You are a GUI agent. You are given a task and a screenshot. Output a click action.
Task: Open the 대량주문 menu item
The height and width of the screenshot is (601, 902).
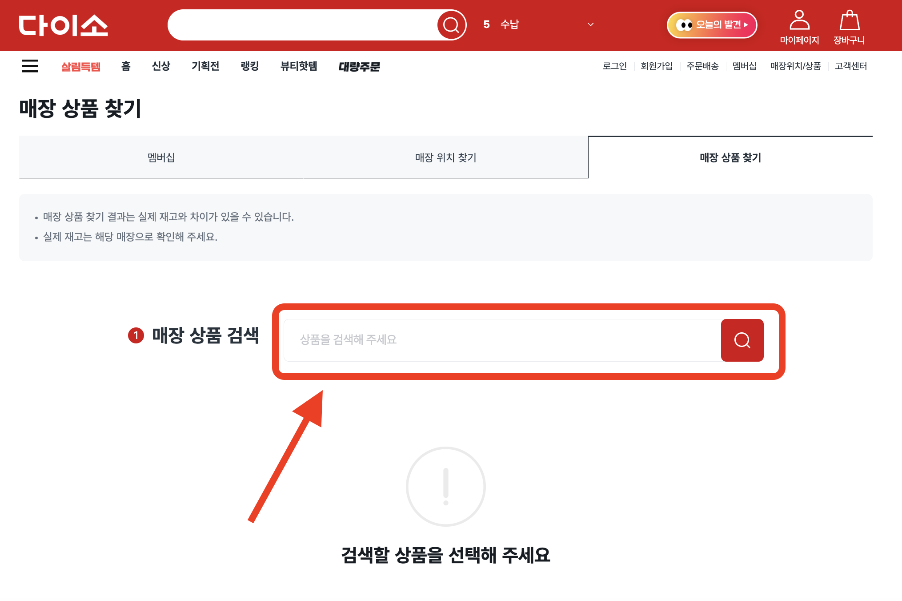359,66
